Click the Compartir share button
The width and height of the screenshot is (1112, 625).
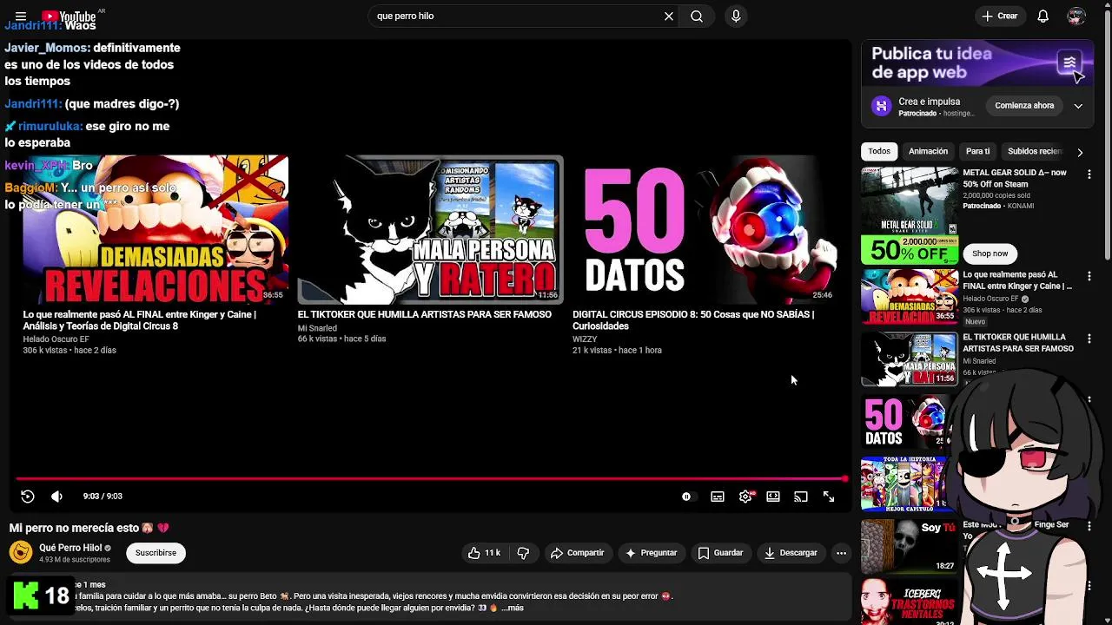[578, 553]
